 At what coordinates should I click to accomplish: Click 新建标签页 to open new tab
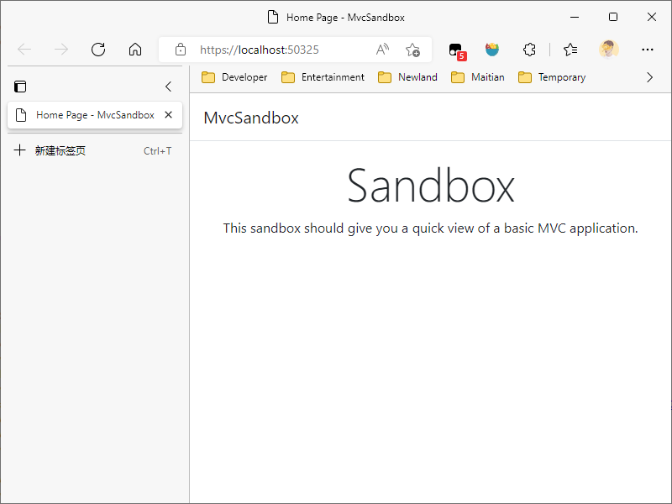[59, 151]
